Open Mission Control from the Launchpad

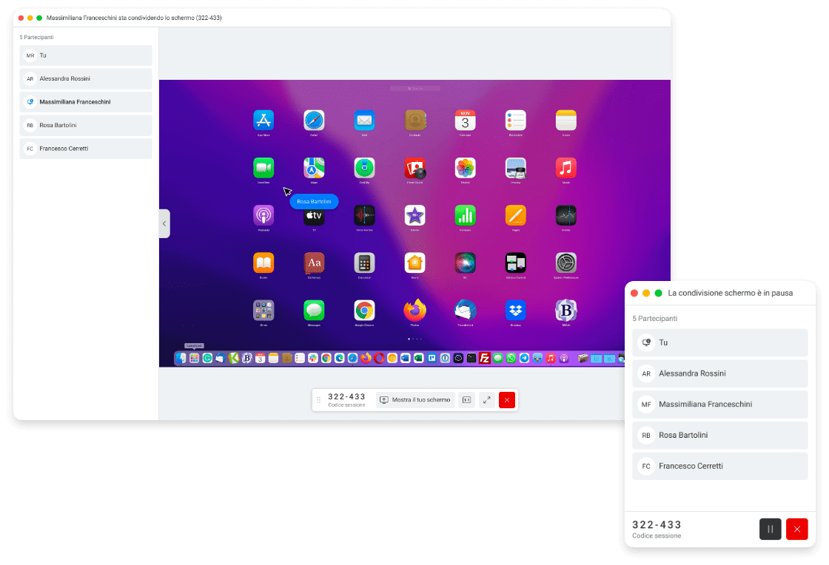click(x=515, y=263)
